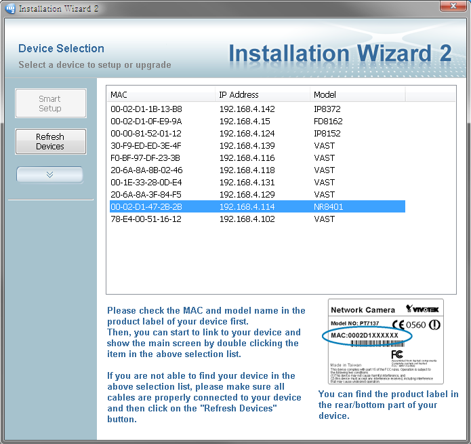Click the Smart Setup button
The height and width of the screenshot is (444, 471).
click(50, 103)
